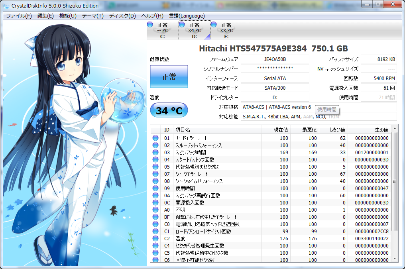Click the バッファサイズ value 8192 KB
Viewport: 405px width, 269px height.
coord(379,59)
